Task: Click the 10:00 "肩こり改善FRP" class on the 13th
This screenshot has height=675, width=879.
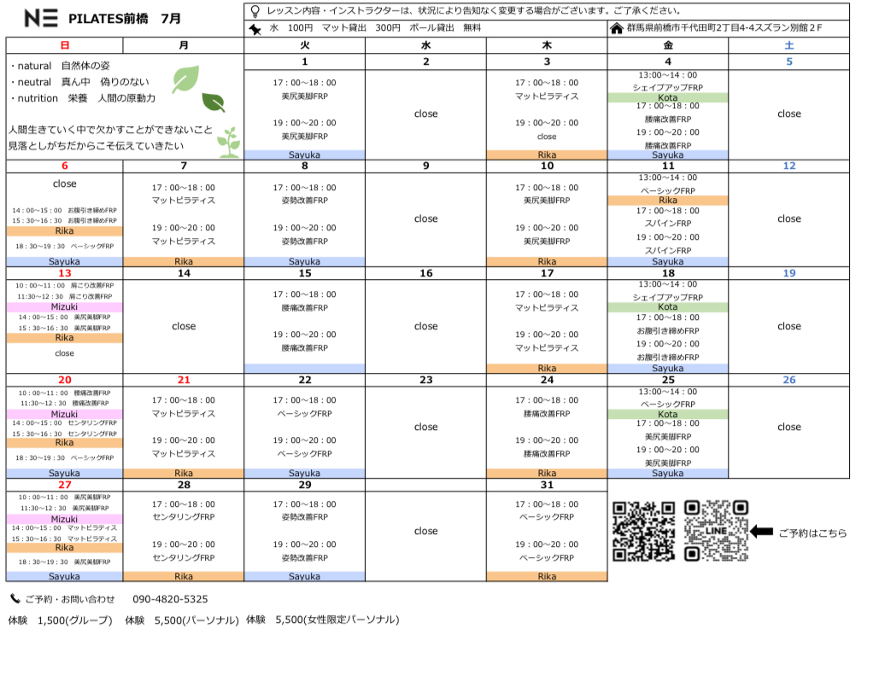Action: 91,286
